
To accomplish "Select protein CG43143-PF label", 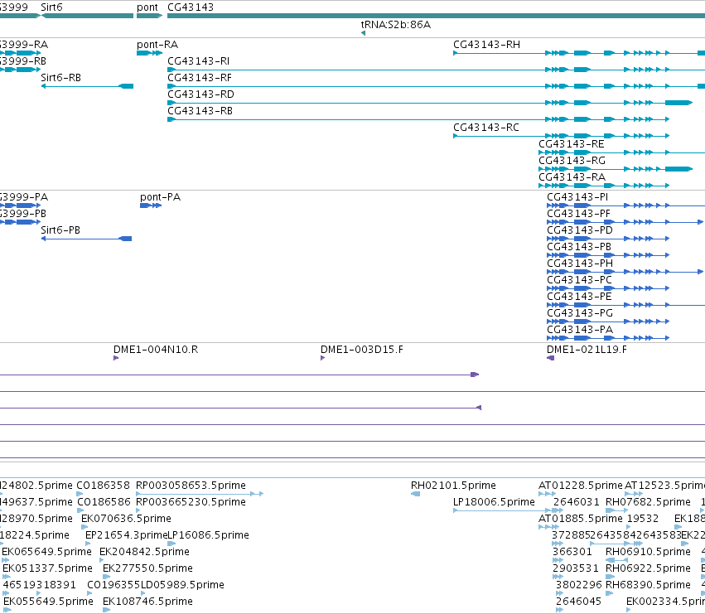I will [x=578, y=214].
